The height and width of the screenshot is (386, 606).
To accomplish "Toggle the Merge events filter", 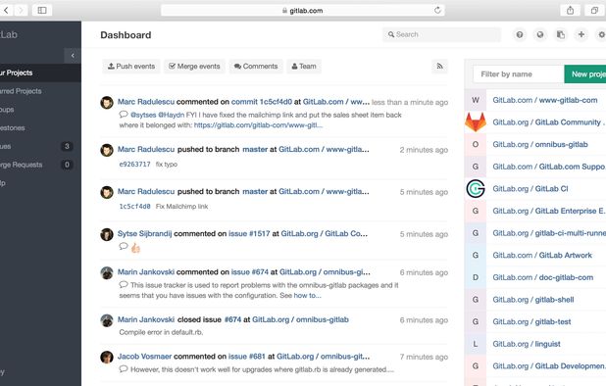I will click(x=194, y=67).
